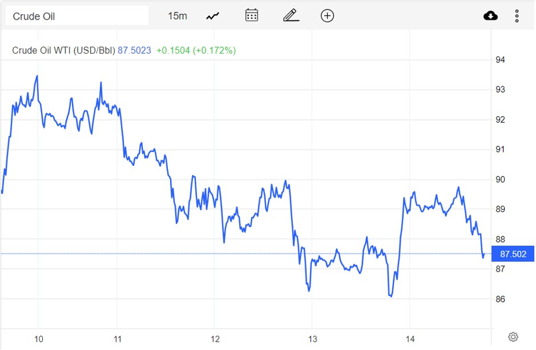The image size is (536, 350).
Task: Click the date 14 on time axis
Action: click(x=410, y=339)
